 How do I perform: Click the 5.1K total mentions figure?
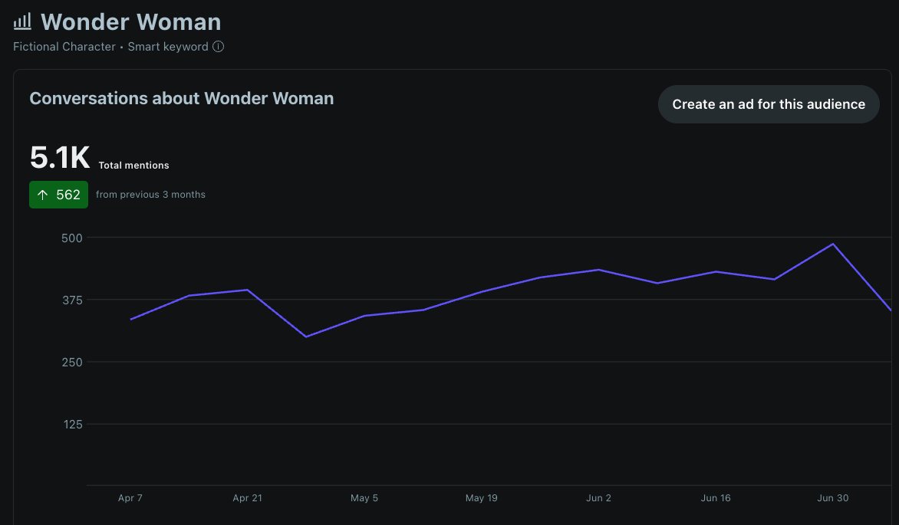tap(60, 157)
